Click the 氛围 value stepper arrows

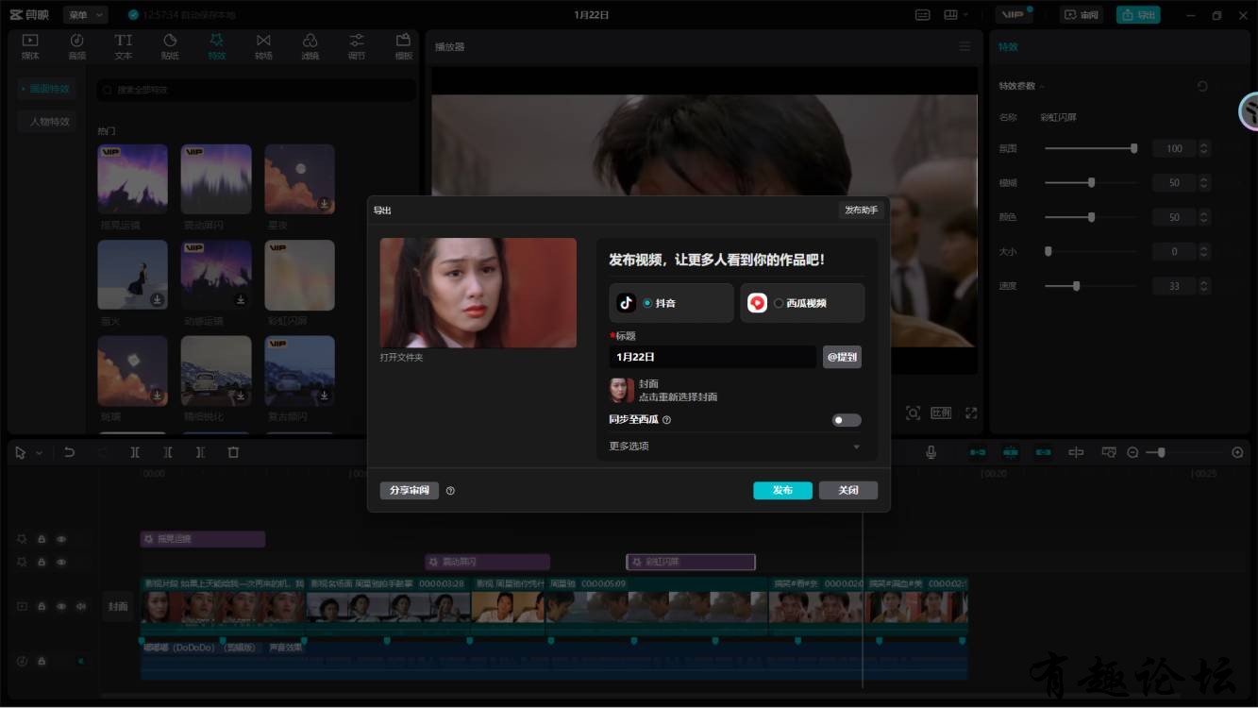point(1204,148)
